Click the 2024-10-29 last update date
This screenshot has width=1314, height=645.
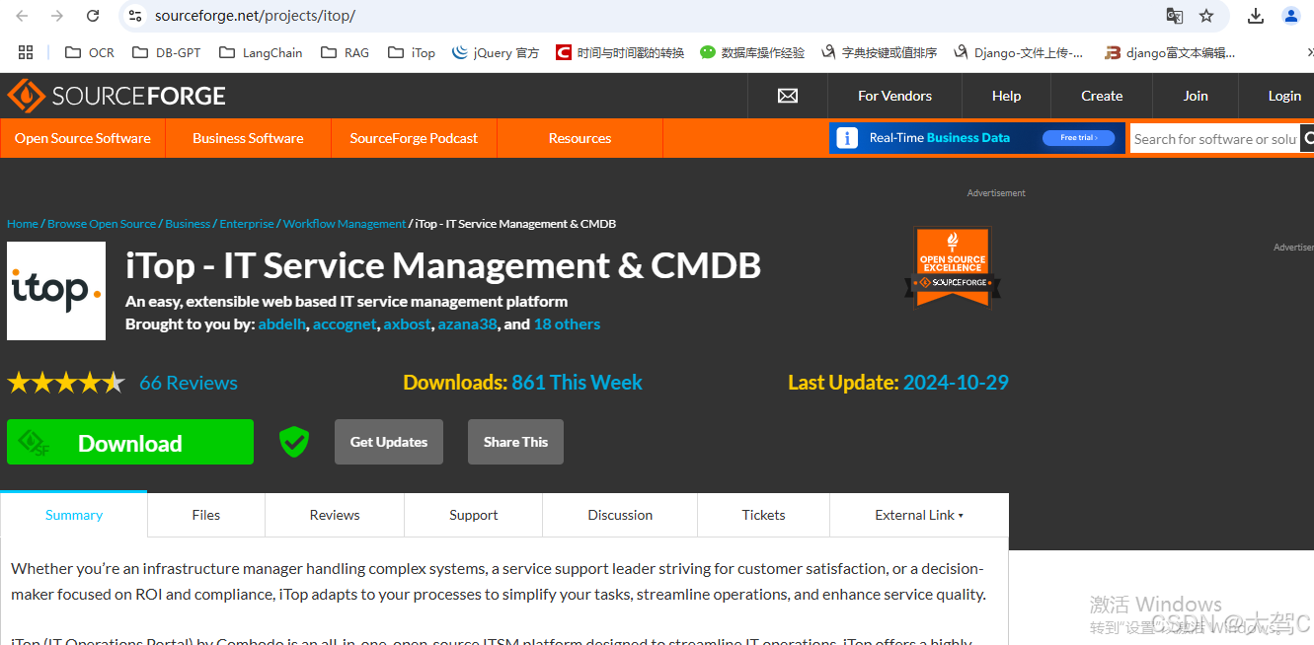(x=956, y=383)
